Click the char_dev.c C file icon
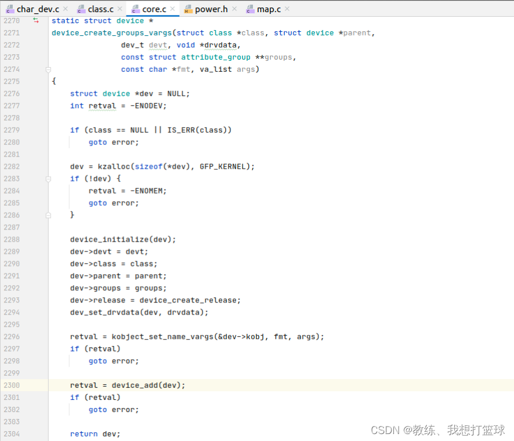This screenshot has width=514, height=441. point(10,9)
